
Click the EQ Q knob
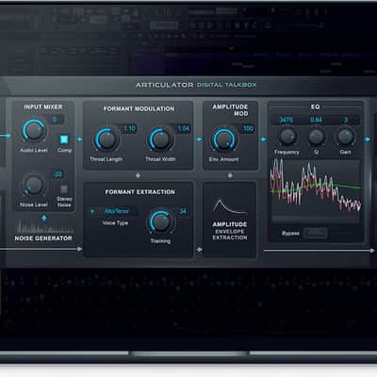click(x=316, y=137)
